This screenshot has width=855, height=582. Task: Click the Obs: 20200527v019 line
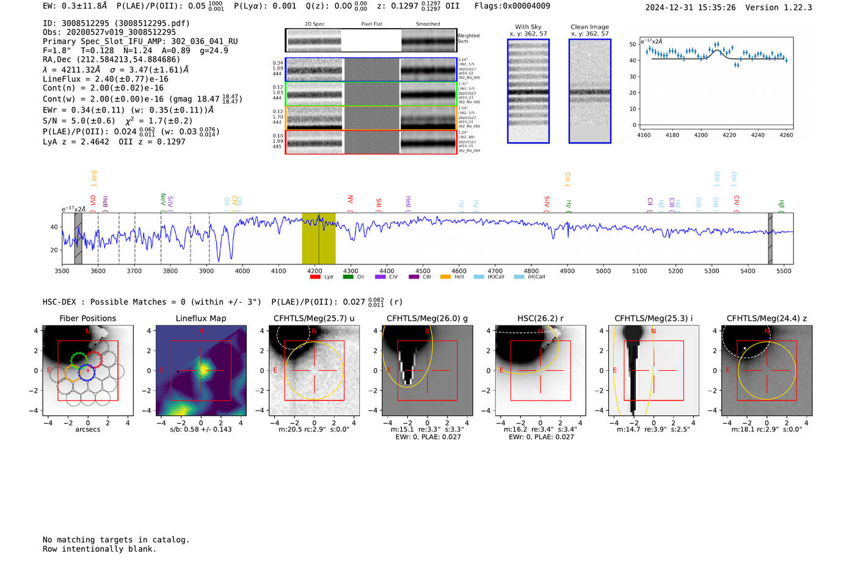tap(109, 32)
